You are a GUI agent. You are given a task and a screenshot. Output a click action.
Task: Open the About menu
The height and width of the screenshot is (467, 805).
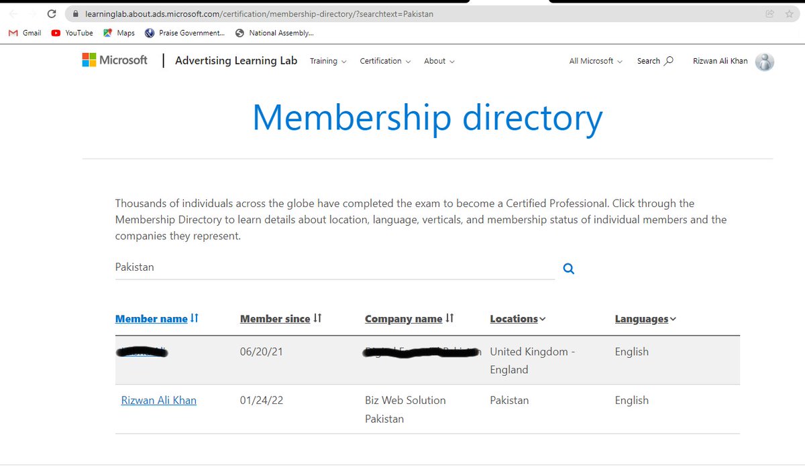pos(439,61)
